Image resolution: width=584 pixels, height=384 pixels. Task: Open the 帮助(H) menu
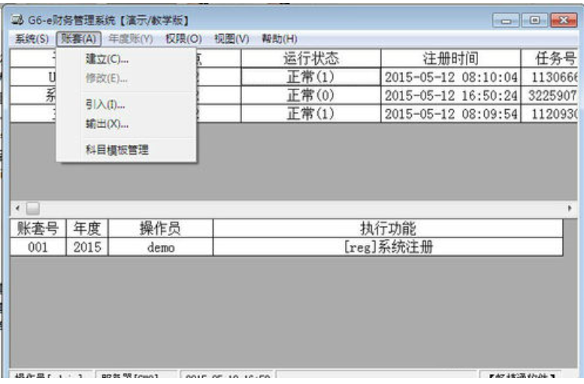[280, 39]
